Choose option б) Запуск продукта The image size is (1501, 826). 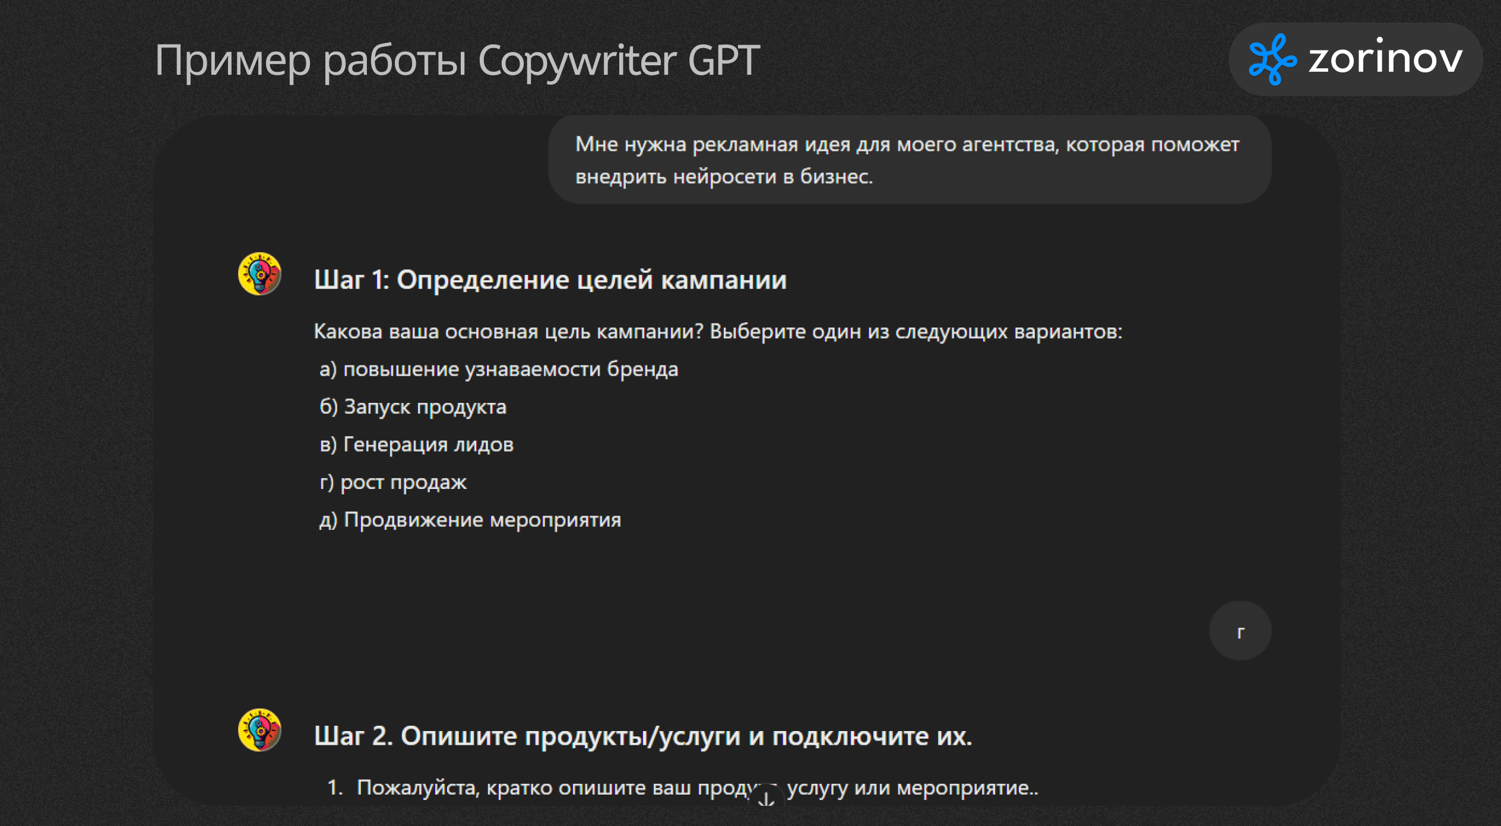pyautogui.click(x=413, y=407)
